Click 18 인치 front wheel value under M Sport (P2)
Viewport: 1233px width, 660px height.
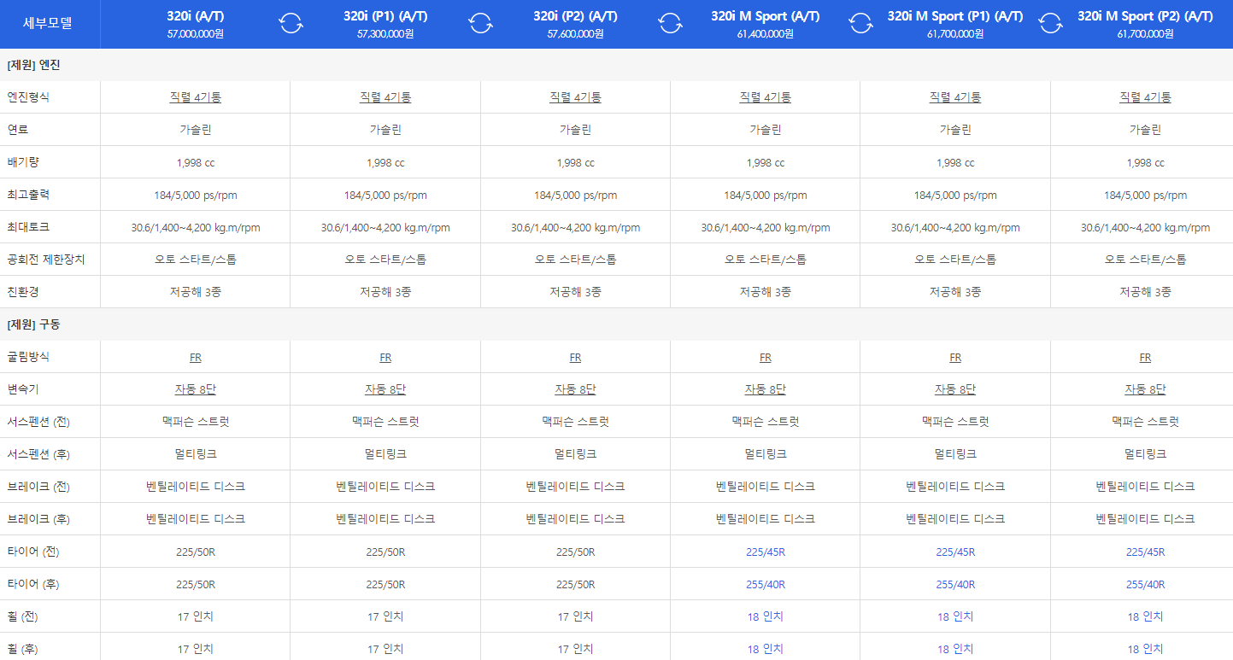[1145, 616]
